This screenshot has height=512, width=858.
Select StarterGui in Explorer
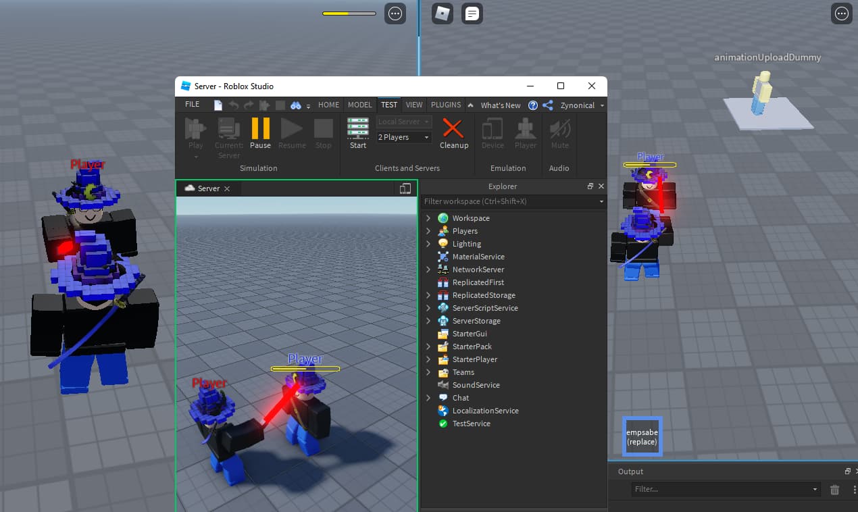tap(470, 334)
